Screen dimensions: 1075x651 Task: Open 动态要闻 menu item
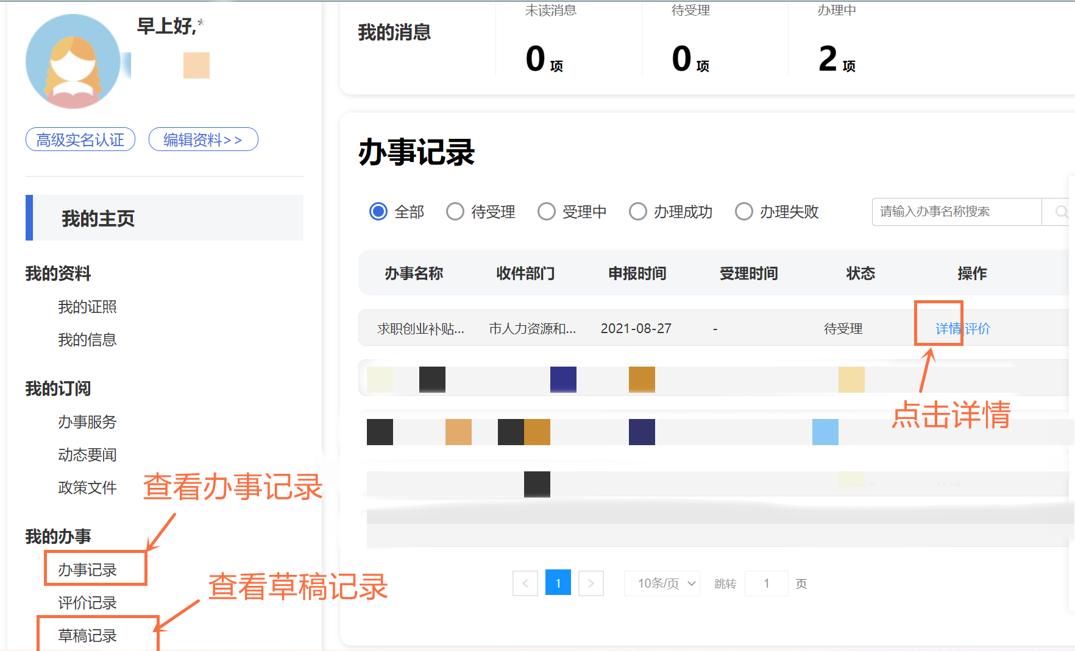(x=87, y=455)
